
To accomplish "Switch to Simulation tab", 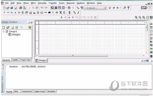I will (52, 91).
